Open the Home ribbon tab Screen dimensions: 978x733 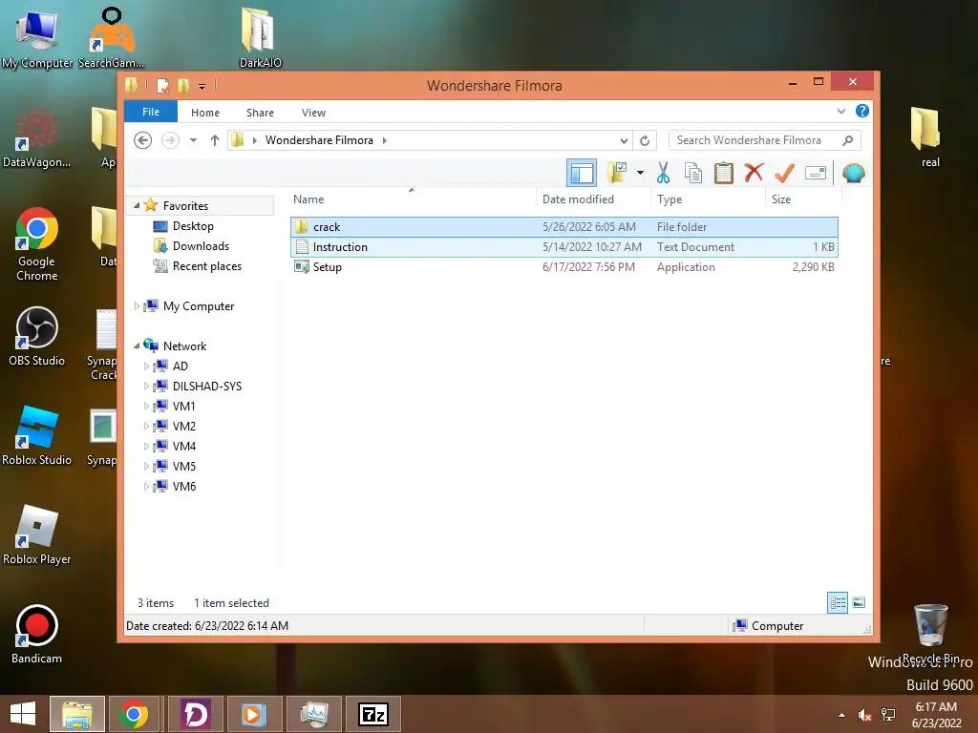tap(205, 113)
